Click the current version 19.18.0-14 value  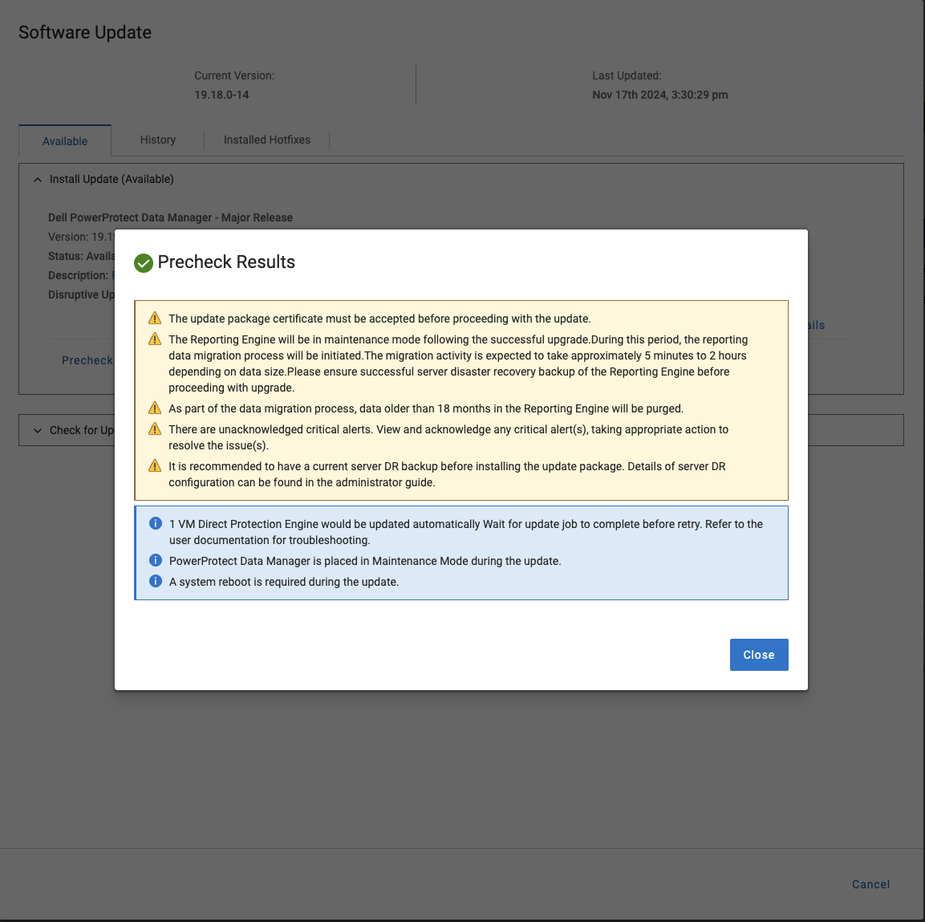click(221, 95)
